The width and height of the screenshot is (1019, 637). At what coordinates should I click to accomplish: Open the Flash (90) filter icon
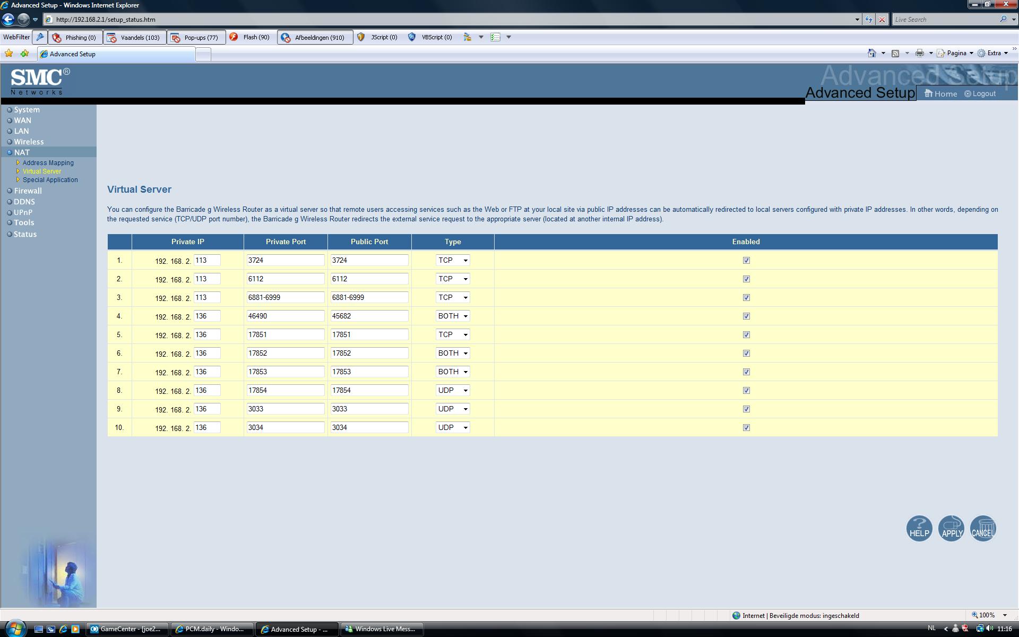(x=234, y=37)
